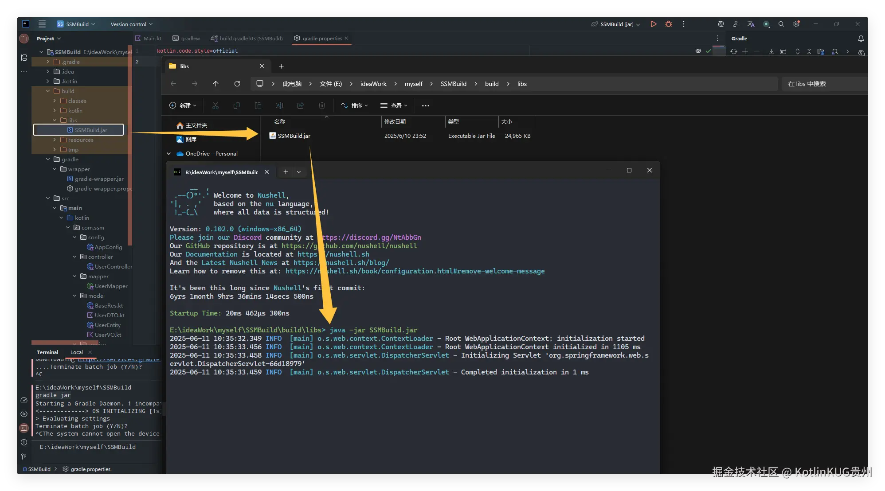Toggle the Project tool window button
The height and width of the screenshot is (491, 885).
pyautogui.click(x=24, y=39)
